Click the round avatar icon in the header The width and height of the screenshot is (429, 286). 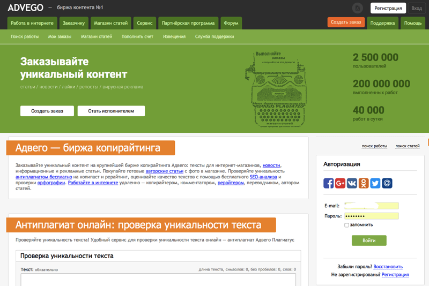point(357,8)
